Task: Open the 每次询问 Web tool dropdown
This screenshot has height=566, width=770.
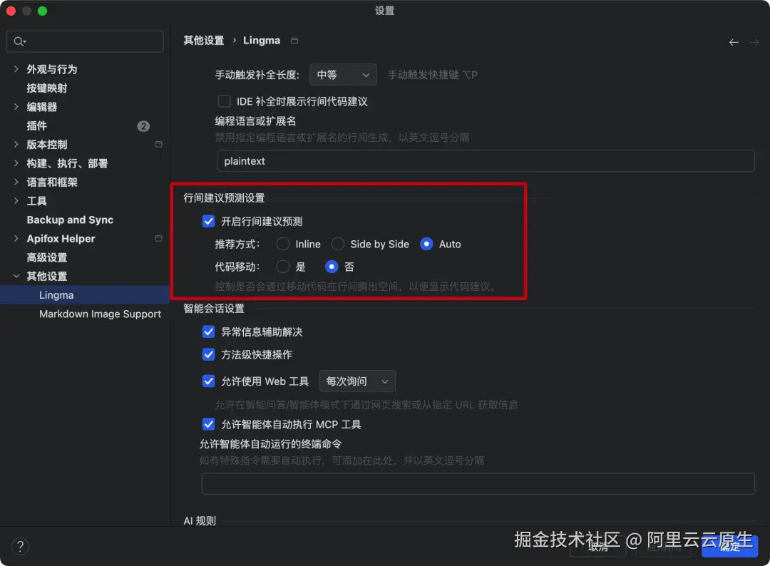Action: pos(357,381)
